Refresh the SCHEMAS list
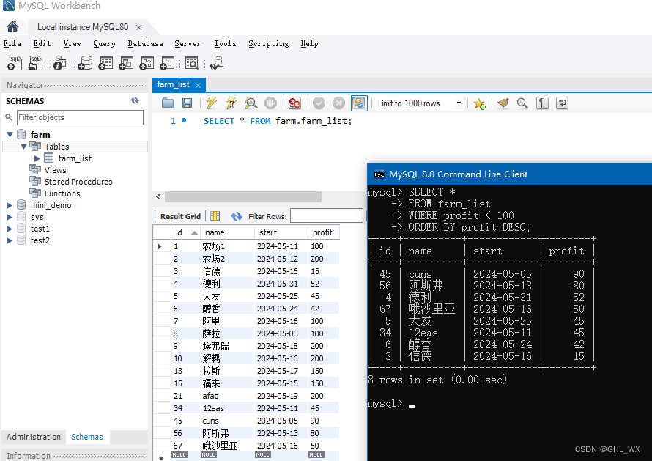 coord(135,100)
